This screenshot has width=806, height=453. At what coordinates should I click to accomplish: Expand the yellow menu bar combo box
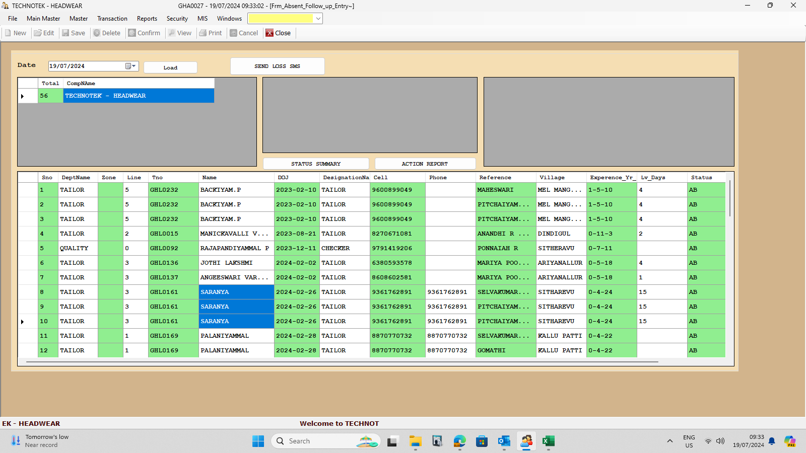click(x=318, y=19)
